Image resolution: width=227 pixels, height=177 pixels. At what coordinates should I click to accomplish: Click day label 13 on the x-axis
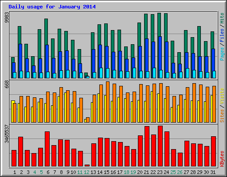tap(93, 172)
